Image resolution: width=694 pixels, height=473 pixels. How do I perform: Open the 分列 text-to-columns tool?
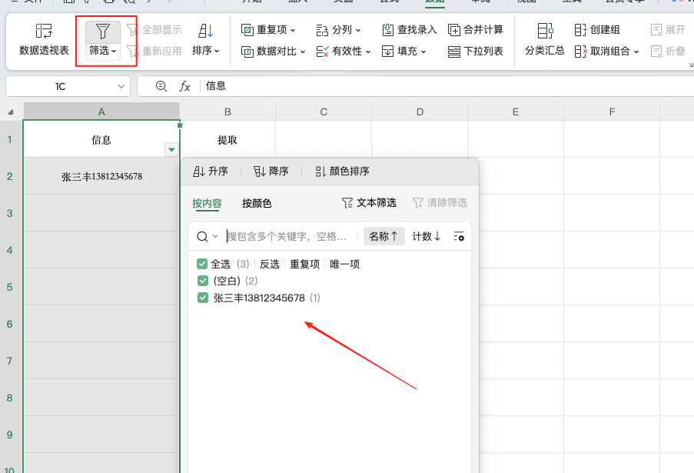tap(338, 29)
